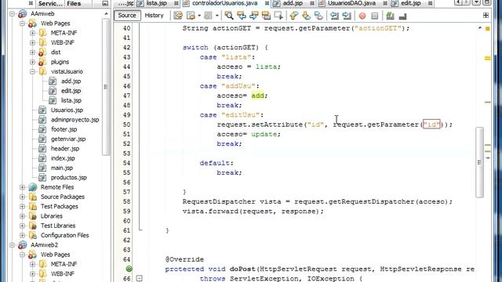Viewport: 502px width, 282px height.
Task: Open Back history dropdown arrow
Action: [199, 16]
